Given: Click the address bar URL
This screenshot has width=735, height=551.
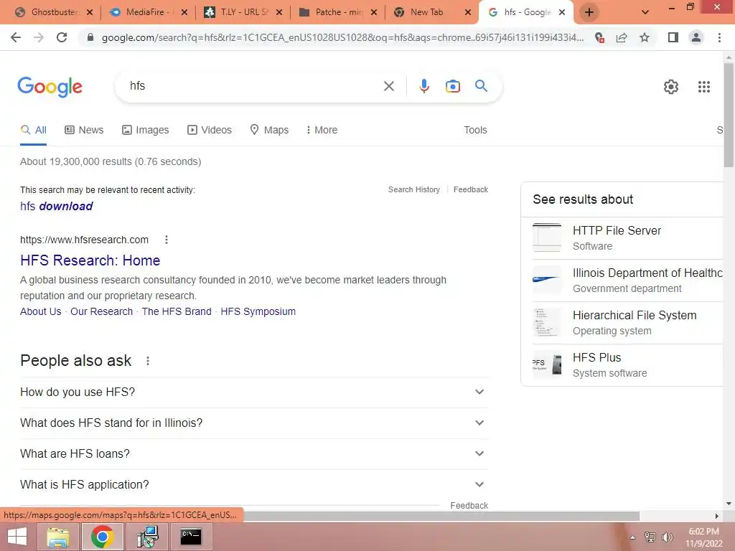Looking at the screenshot, I should point(342,37).
